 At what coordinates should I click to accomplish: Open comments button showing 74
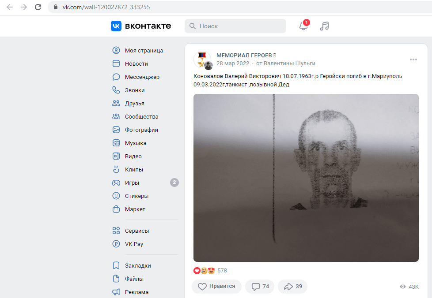click(x=260, y=286)
